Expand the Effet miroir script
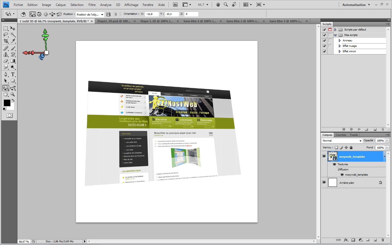The image size is (392, 245). (340, 51)
